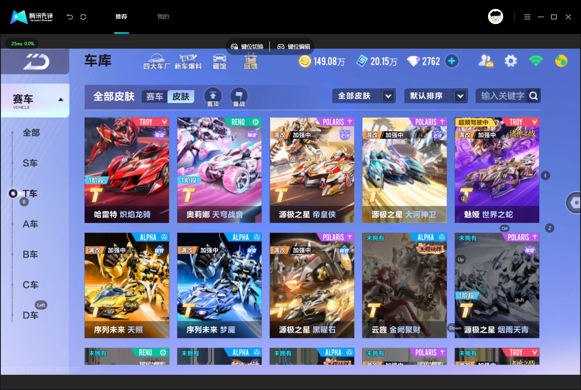Viewport: 581px width, 390px height.
Task: Select the 源极之星 帝皇侠 car card
Action: (x=312, y=170)
